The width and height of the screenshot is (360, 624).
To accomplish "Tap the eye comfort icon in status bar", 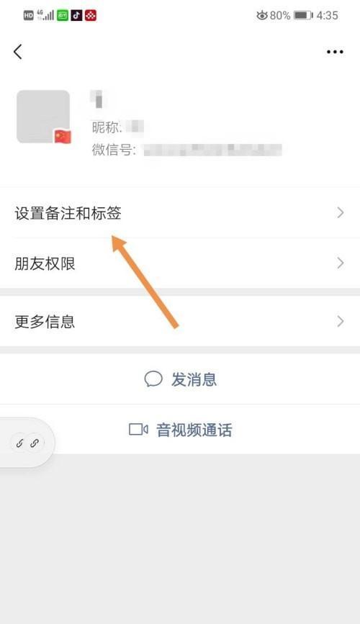I will click(261, 16).
